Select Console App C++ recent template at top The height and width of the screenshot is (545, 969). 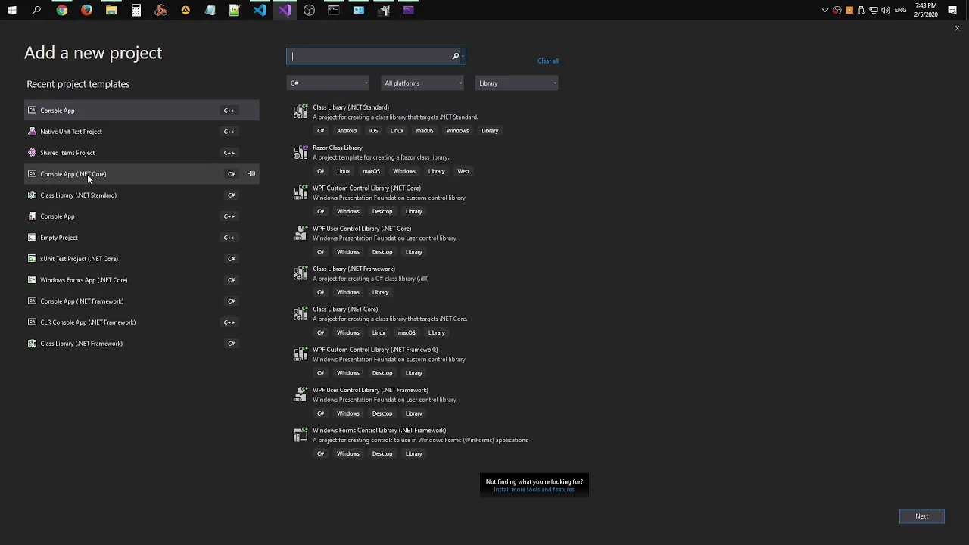click(142, 111)
